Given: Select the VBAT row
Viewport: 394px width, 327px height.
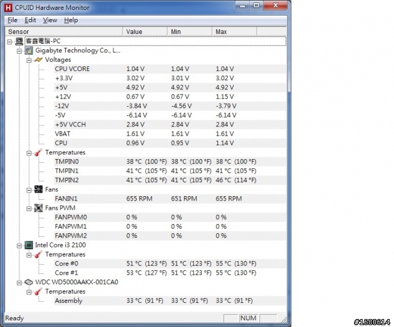Looking at the screenshot, I should [170, 134].
